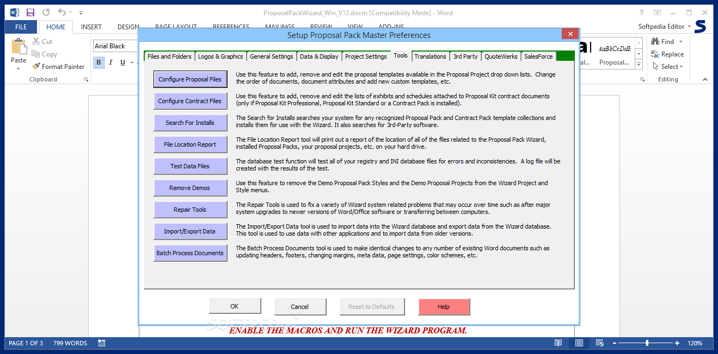Toggle Italic formatting
This screenshot has height=354, width=718.
[x=111, y=62]
